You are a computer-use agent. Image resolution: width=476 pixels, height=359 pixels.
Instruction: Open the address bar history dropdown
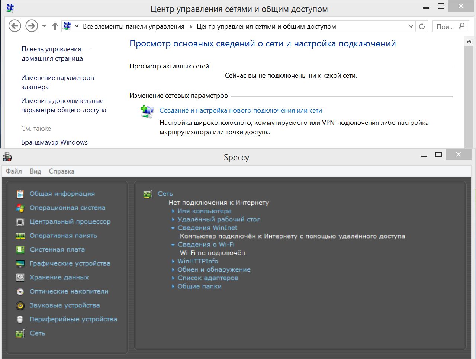pos(411,26)
